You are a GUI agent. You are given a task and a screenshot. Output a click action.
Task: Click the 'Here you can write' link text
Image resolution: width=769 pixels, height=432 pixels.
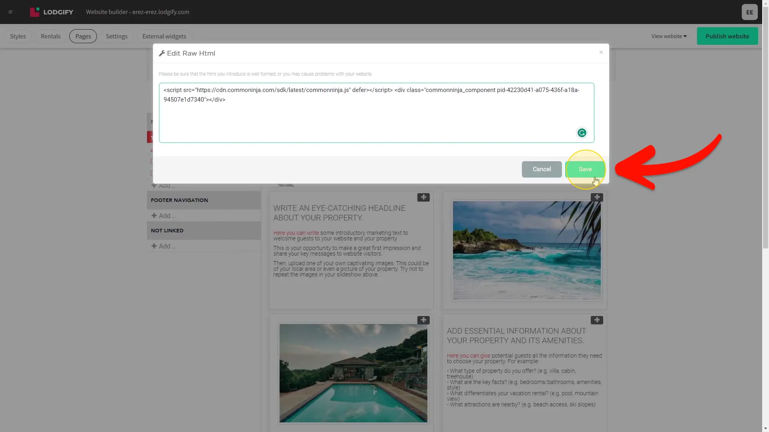click(296, 233)
